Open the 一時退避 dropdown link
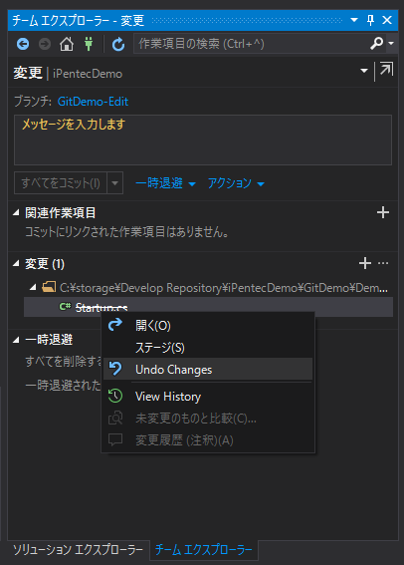Screen dimensions: 404x565 click(165, 183)
